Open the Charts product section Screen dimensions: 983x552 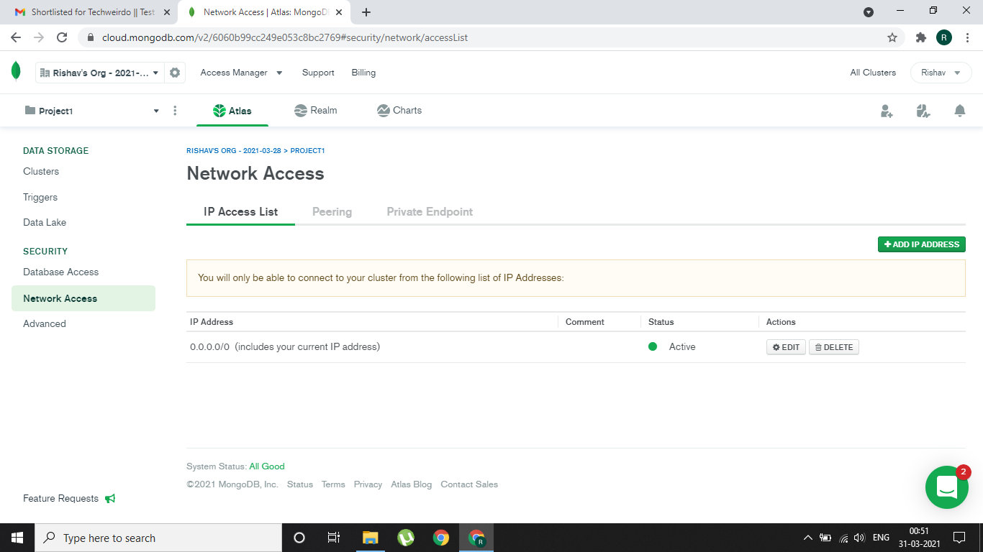pos(399,110)
